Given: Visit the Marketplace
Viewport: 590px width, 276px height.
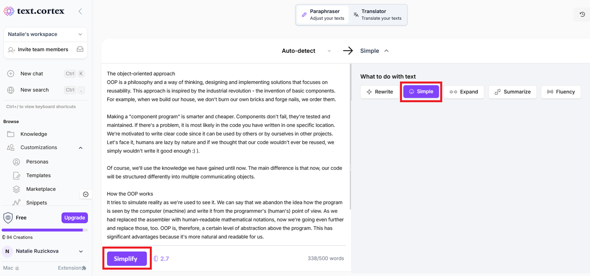Looking at the screenshot, I should pos(42,189).
